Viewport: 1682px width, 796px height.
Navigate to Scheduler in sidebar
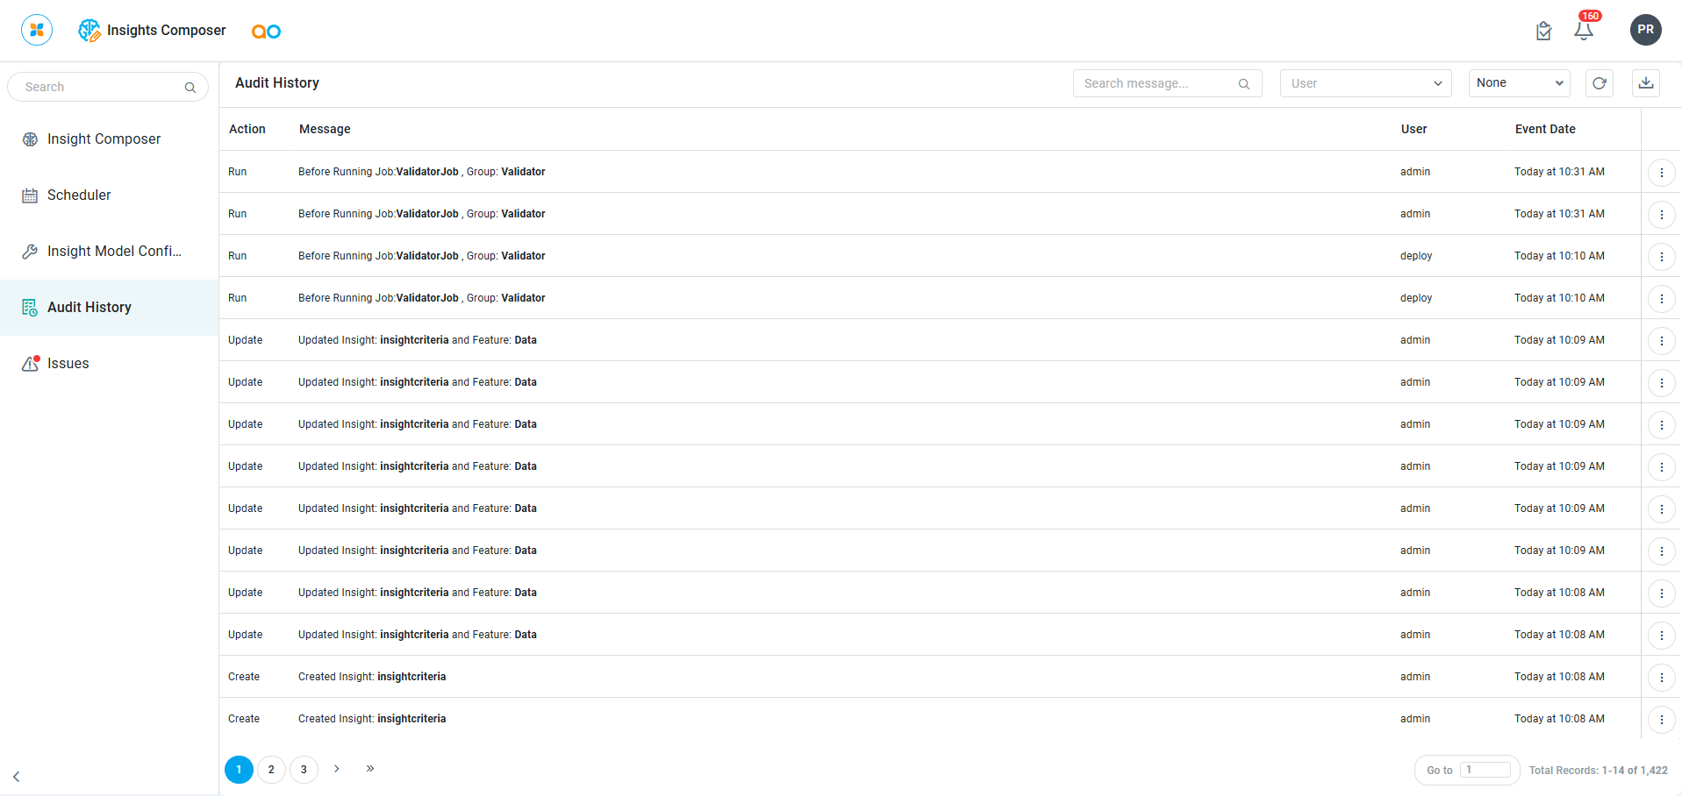click(x=79, y=195)
